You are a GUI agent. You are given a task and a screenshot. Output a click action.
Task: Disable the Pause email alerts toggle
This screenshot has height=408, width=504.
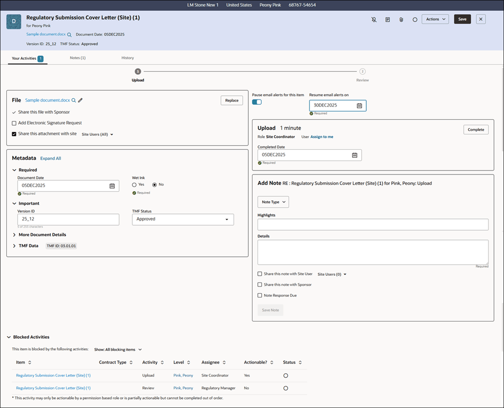click(x=257, y=102)
